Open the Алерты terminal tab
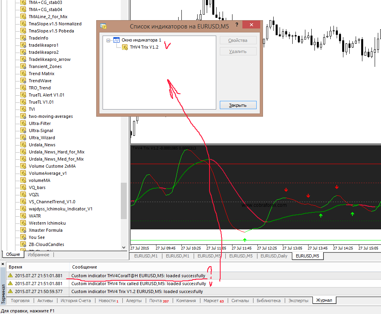Viewport: 381px width, 314px height. click(133, 301)
